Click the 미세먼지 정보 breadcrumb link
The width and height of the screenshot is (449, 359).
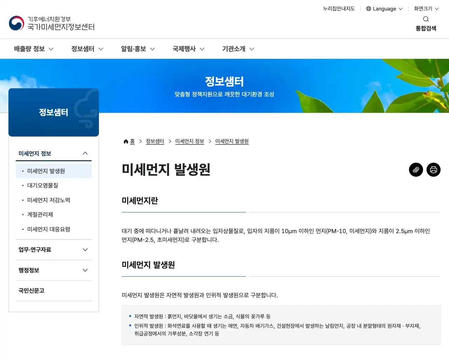[190, 141]
